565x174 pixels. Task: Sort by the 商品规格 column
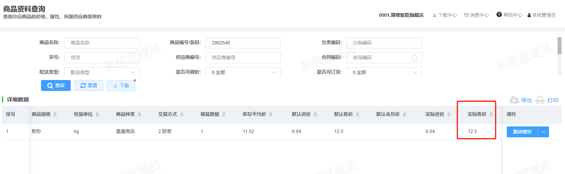55,114
